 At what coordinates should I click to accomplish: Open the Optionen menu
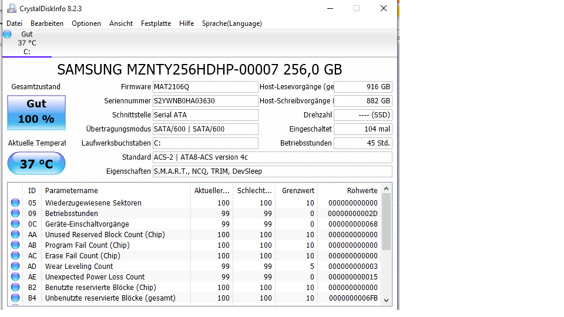[x=86, y=23]
